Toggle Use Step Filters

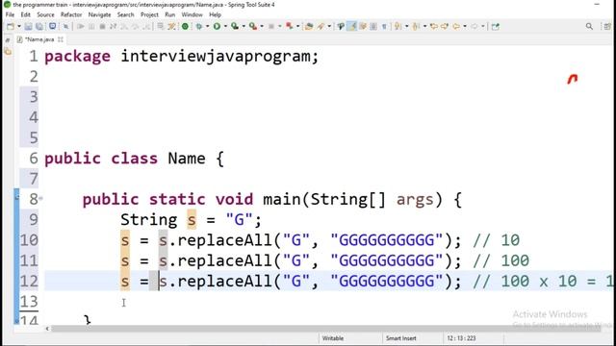point(171,26)
